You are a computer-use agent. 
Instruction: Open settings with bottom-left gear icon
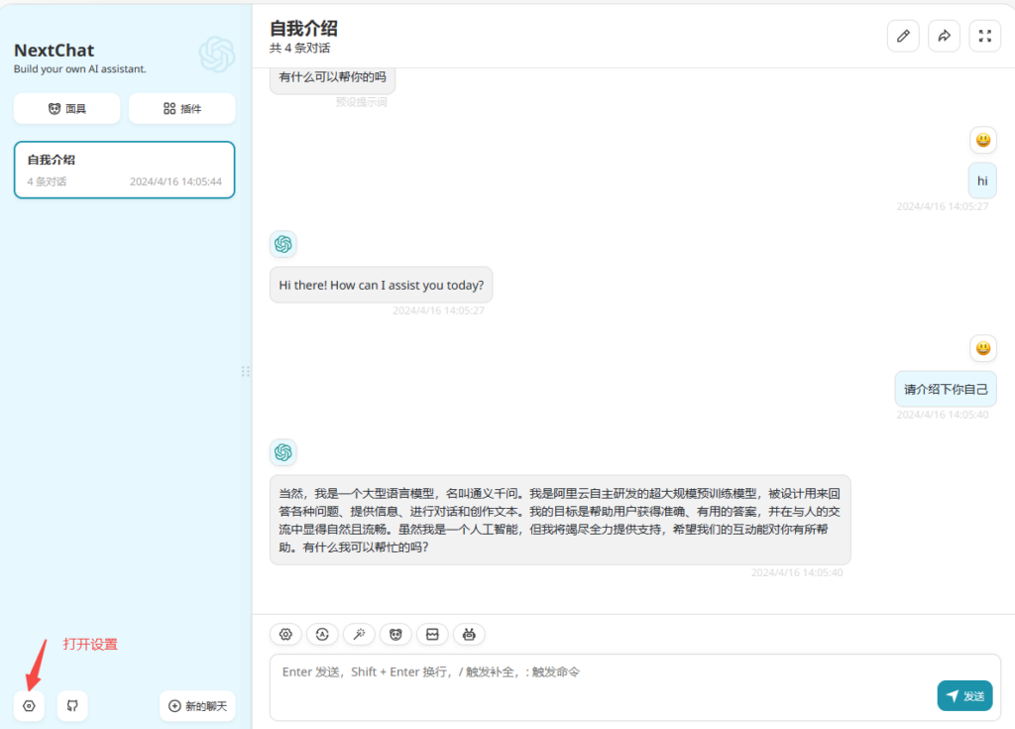point(29,705)
